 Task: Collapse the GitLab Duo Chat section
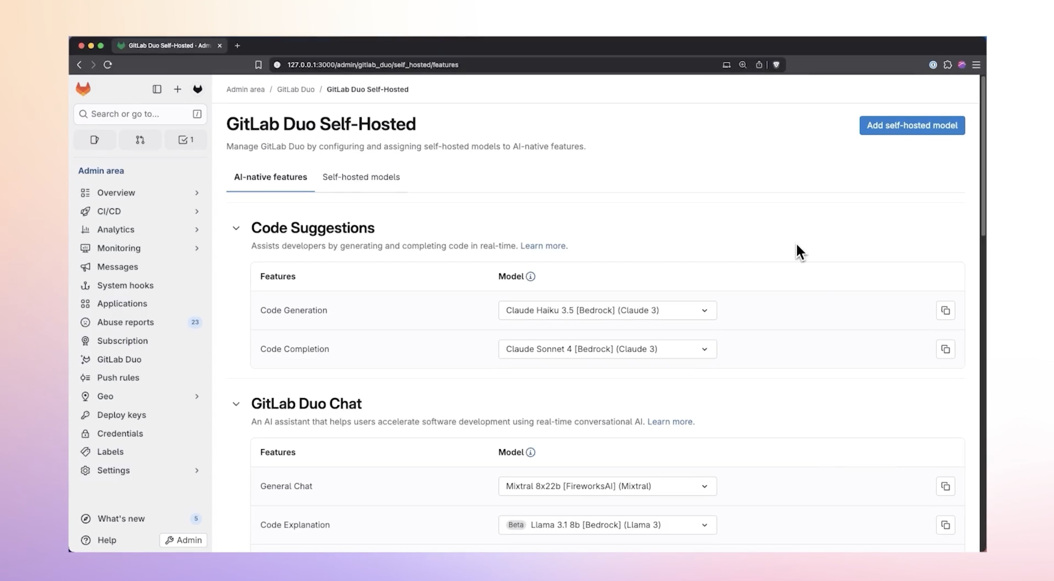click(236, 404)
